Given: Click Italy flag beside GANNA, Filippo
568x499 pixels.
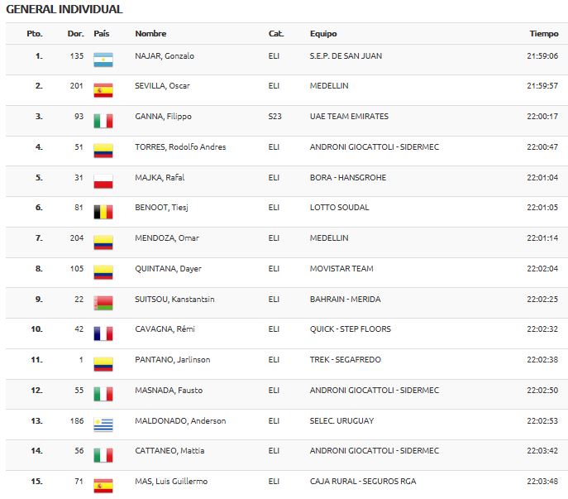Looking at the screenshot, I should pos(103,121).
